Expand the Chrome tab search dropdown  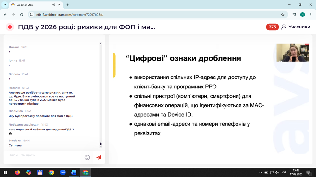[x=5, y=5]
